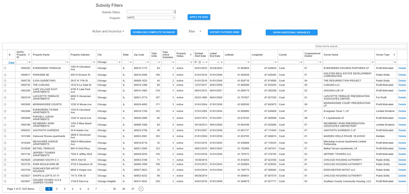Click filter-row icon for Congressional District
The width and height of the screenshot is (409, 194).
tap(320, 62)
